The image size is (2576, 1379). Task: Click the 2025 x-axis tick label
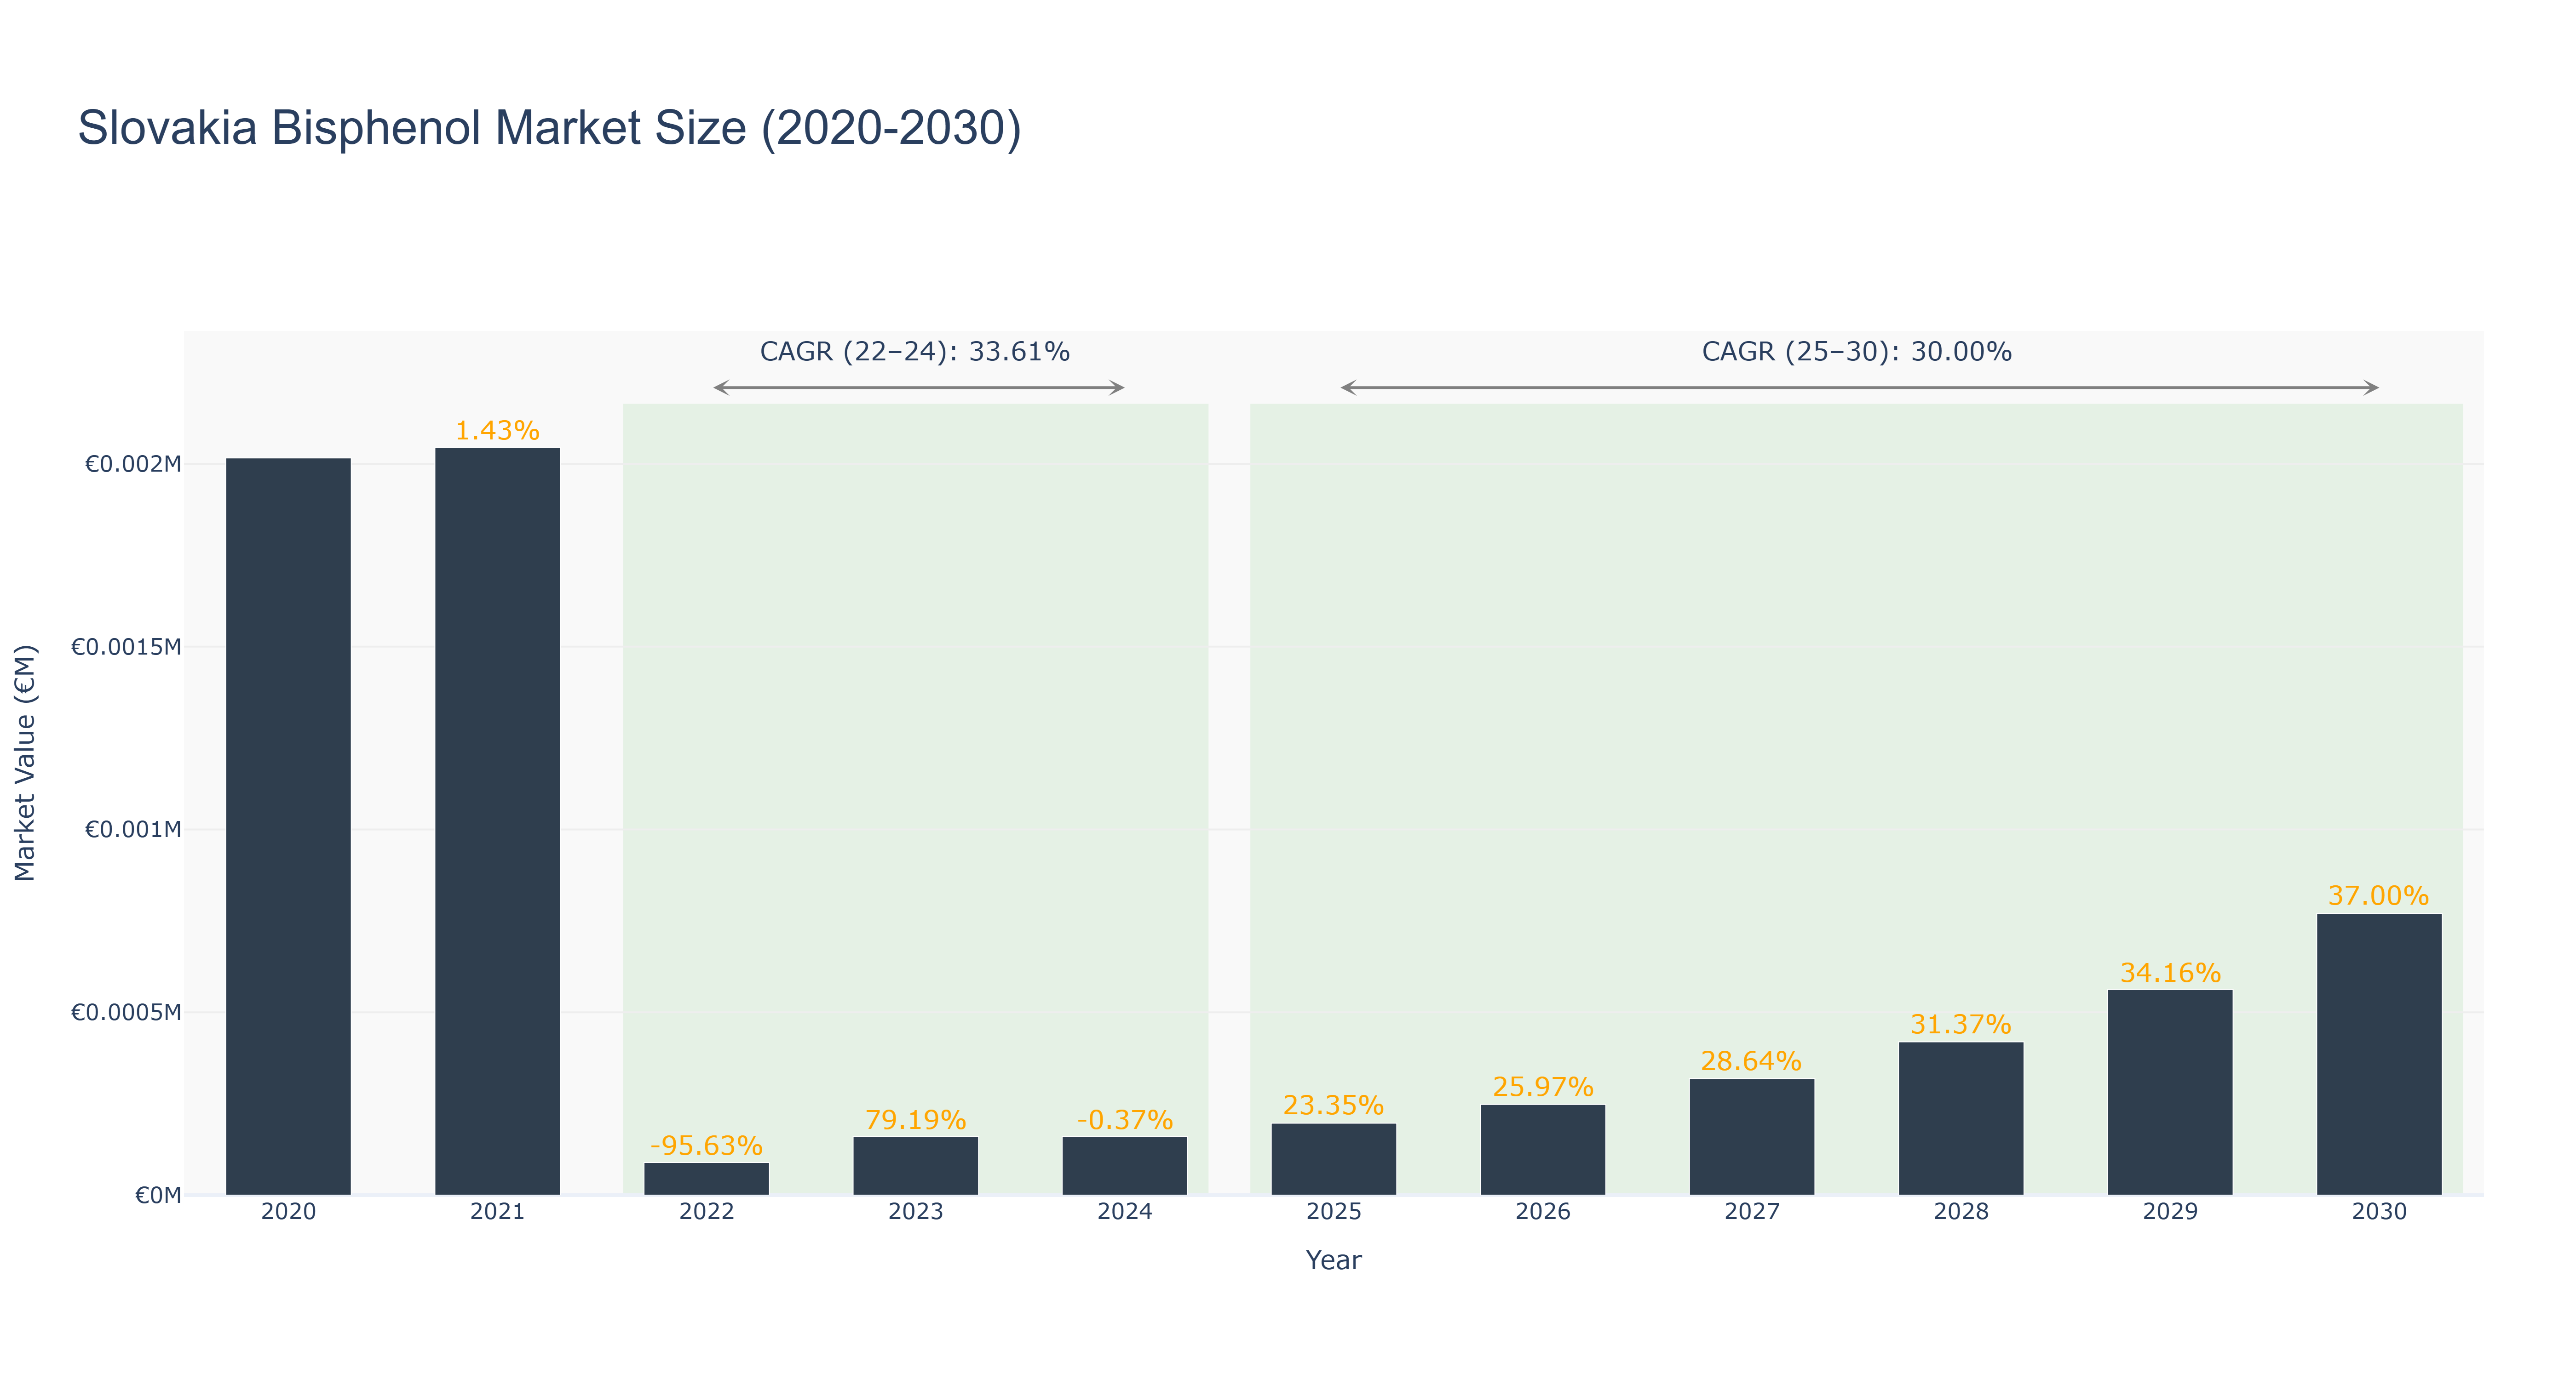pyautogui.click(x=1333, y=1211)
